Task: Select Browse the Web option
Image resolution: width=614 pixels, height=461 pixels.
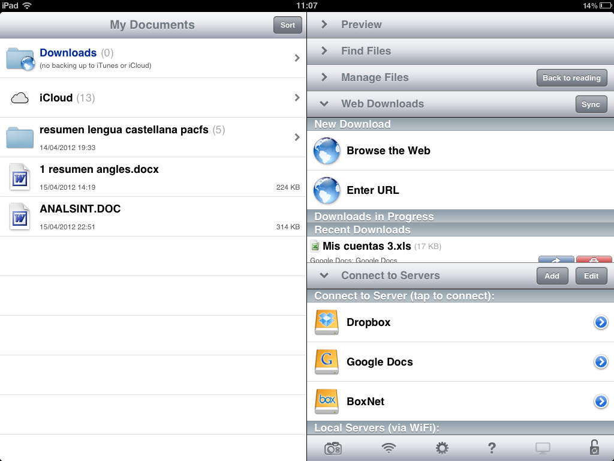Action: (x=388, y=151)
